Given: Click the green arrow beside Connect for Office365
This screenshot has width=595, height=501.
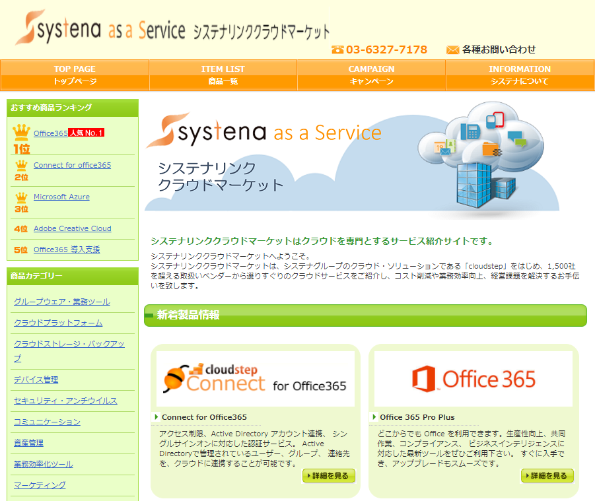Looking at the screenshot, I should (x=156, y=417).
